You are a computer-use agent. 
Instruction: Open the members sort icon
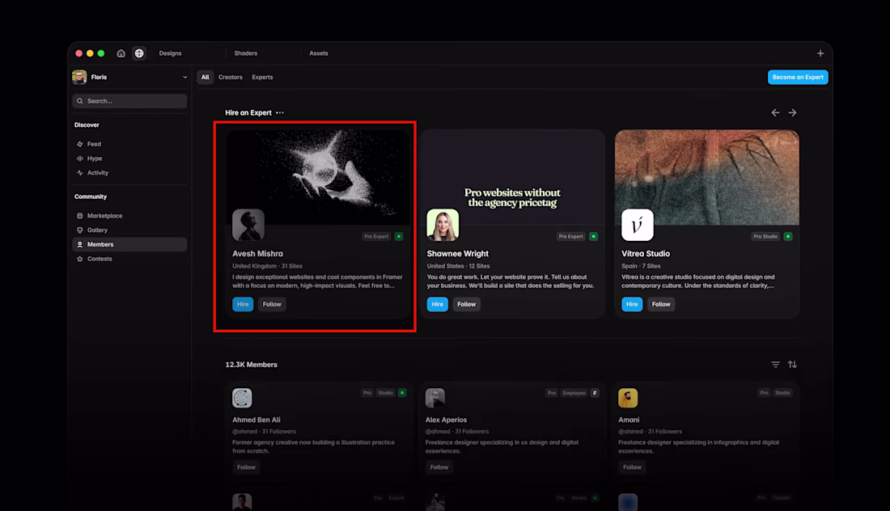(x=792, y=365)
